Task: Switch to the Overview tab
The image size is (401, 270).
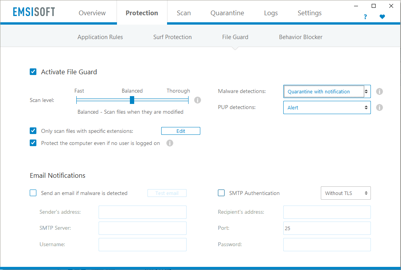Action: (x=92, y=13)
